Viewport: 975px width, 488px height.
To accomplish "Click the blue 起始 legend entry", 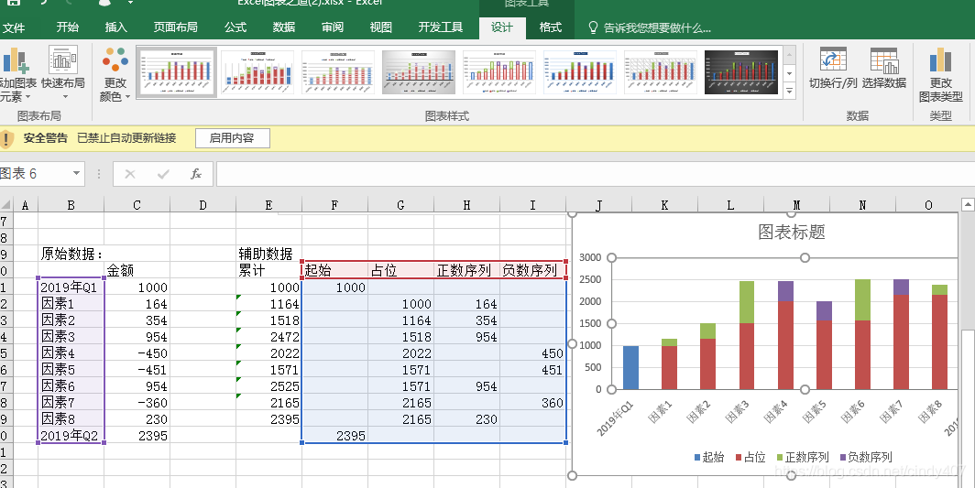I will click(x=709, y=458).
